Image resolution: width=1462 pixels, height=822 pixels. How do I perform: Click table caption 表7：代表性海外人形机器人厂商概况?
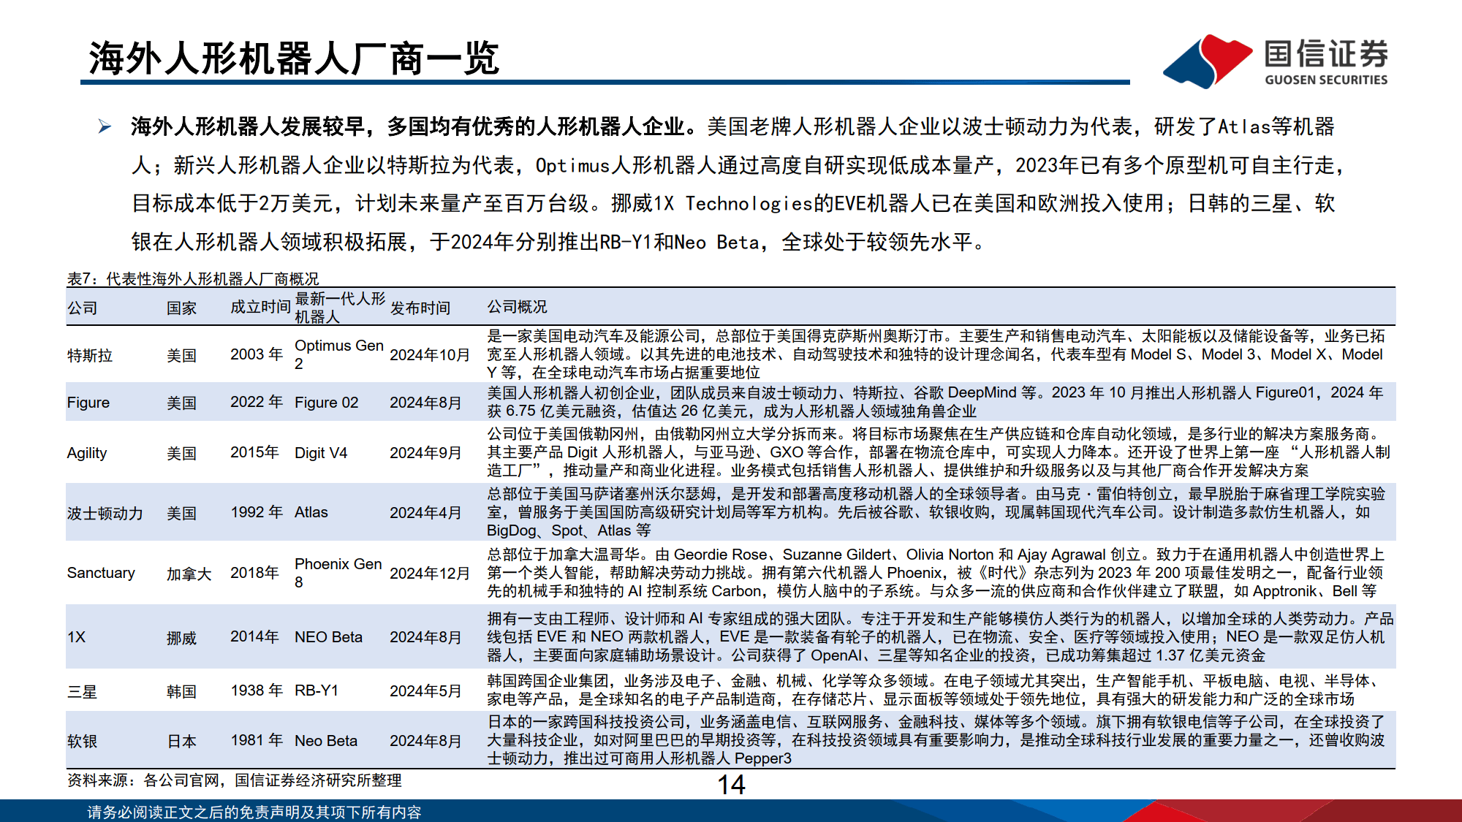click(193, 279)
